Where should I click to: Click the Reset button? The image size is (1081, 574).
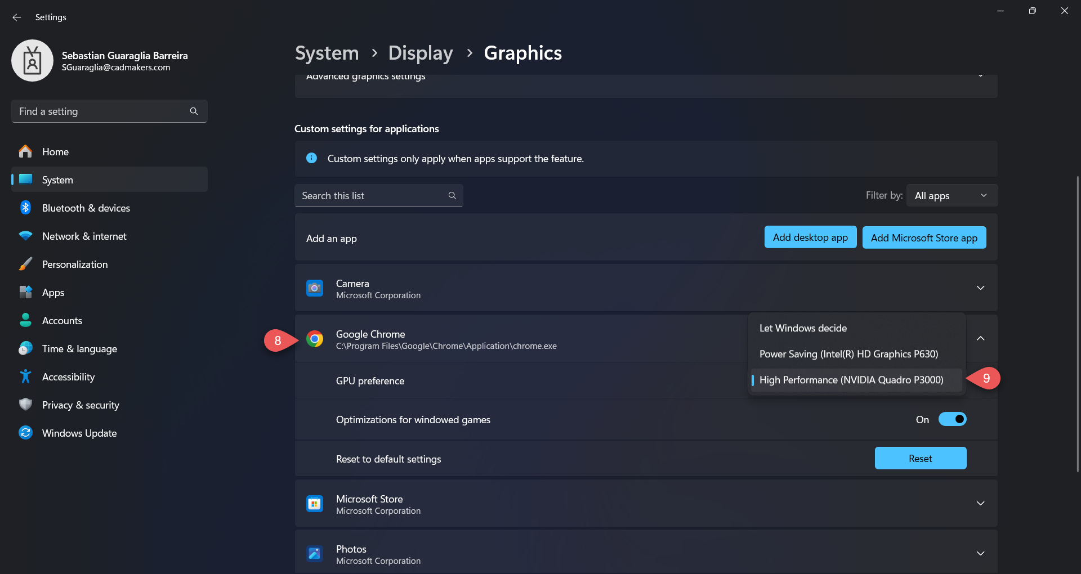921,458
